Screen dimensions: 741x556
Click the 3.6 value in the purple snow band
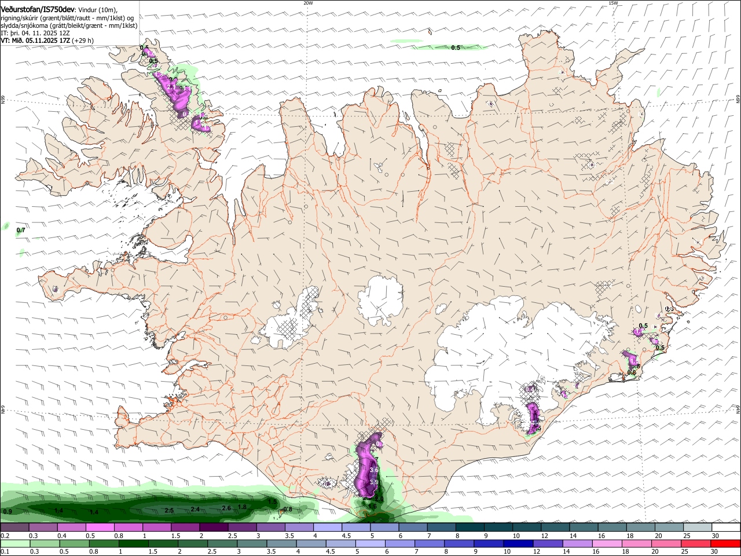tap(374, 470)
